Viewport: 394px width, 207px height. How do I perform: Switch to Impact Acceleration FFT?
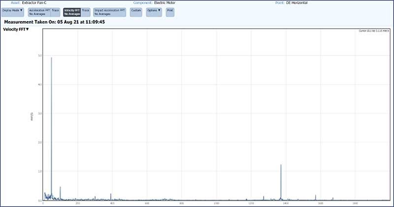tap(109, 12)
